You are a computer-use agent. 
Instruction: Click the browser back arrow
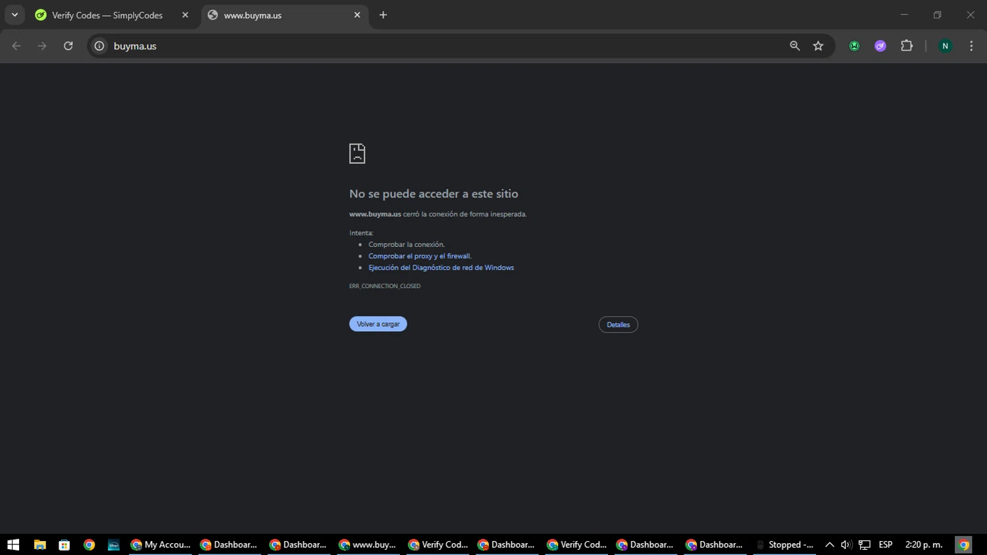coord(16,46)
